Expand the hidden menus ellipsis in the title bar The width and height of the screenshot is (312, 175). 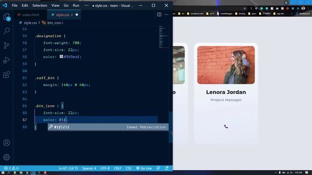tap(86, 5)
